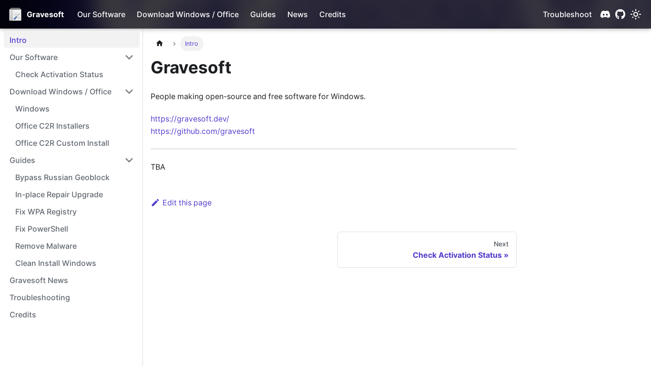Collapse the Our Software sidebar section

tap(129, 57)
